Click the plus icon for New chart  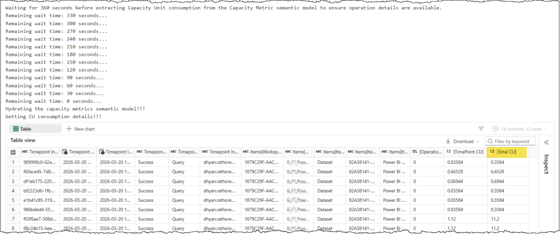69,128
